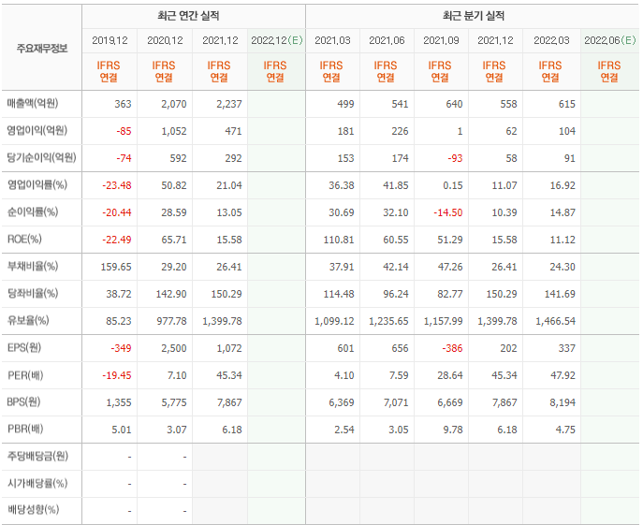The image size is (643, 525).
Task: Click the 2022.06(E) estimate column header
Action: 610,40
